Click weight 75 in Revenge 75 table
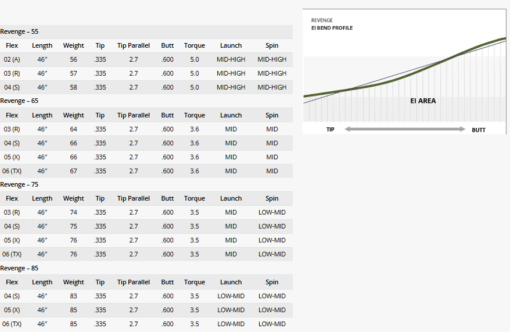The image size is (510, 332). point(74,227)
